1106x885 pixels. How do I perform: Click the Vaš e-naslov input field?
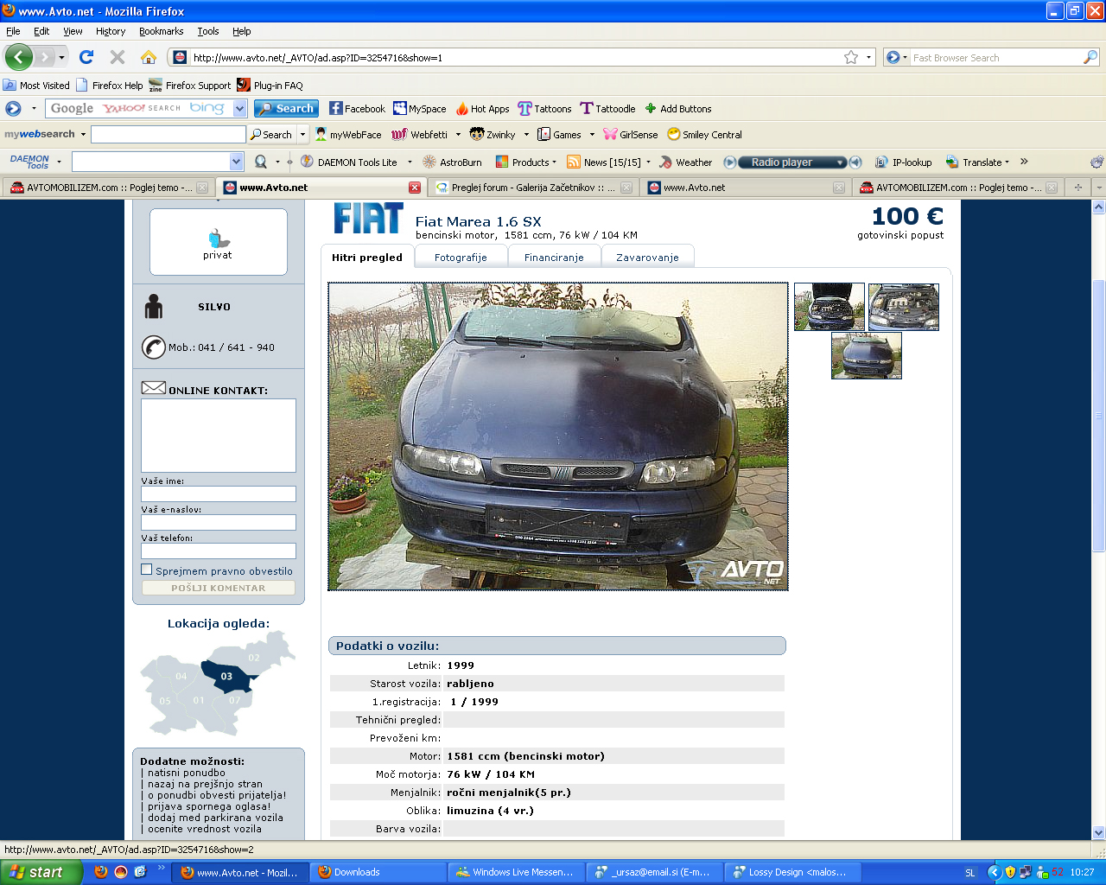[219, 522]
